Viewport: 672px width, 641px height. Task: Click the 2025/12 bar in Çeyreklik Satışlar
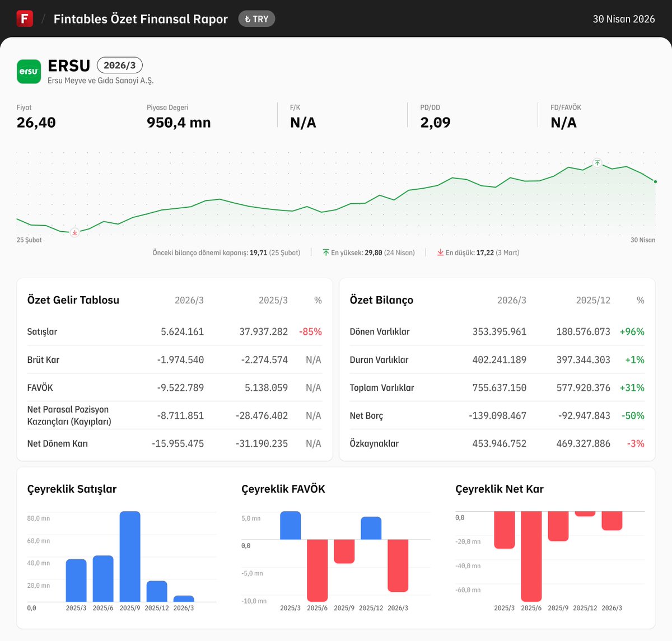point(157,591)
